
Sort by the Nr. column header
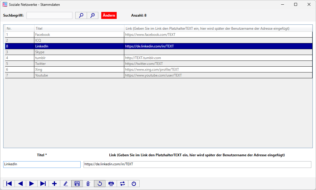20,29
